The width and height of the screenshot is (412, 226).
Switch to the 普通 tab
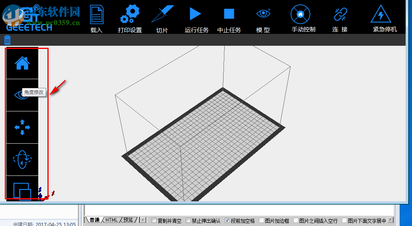[x=94, y=220]
